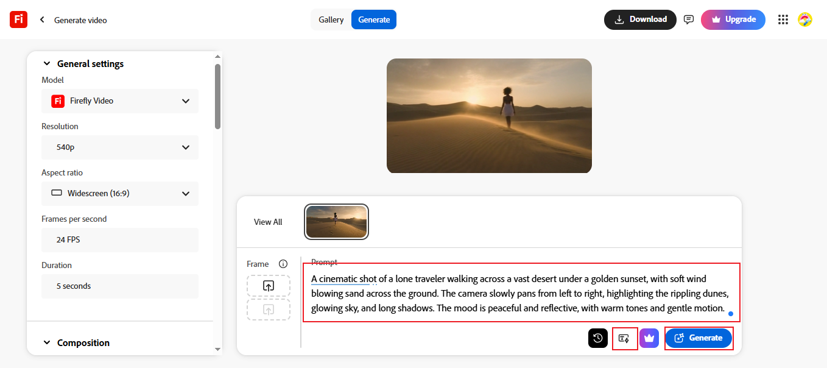The width and height of the screenshot is (827, 368).
Task: Click the disabled last frame upload slot
Action: point(268,309)
